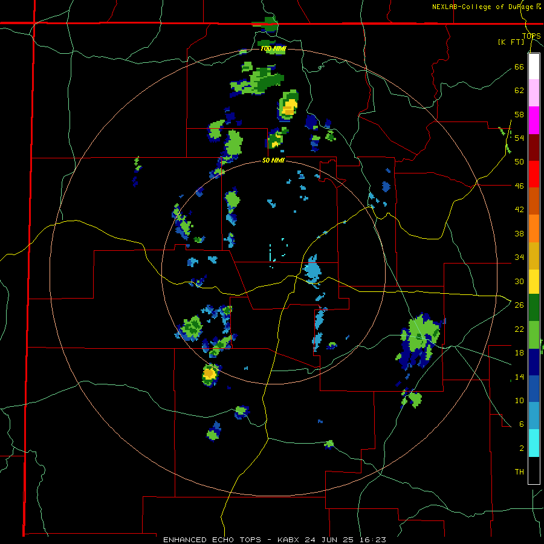The image size is (544, 544).
Task: Select the 22 legend value
Action: click(519, 329)
